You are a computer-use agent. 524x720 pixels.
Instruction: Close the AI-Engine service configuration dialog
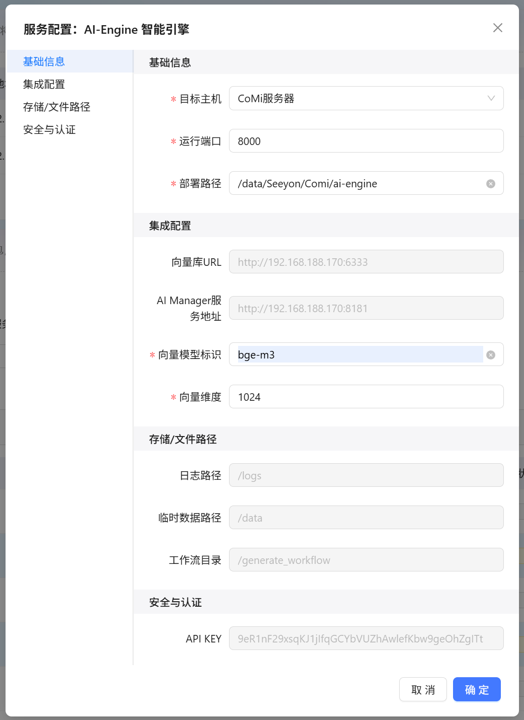[497, 28]
